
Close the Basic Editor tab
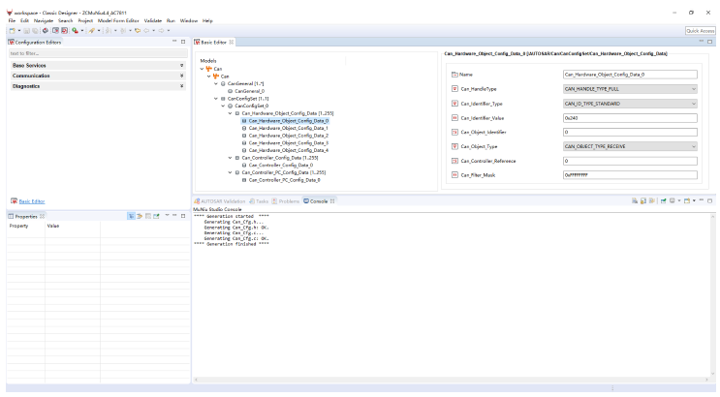click(232, 43)
